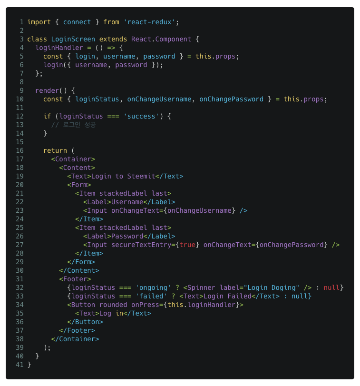Click the 'Log in' button text
Image resolution: width=360 pixels, height=386 pixels.
point(111,313)
